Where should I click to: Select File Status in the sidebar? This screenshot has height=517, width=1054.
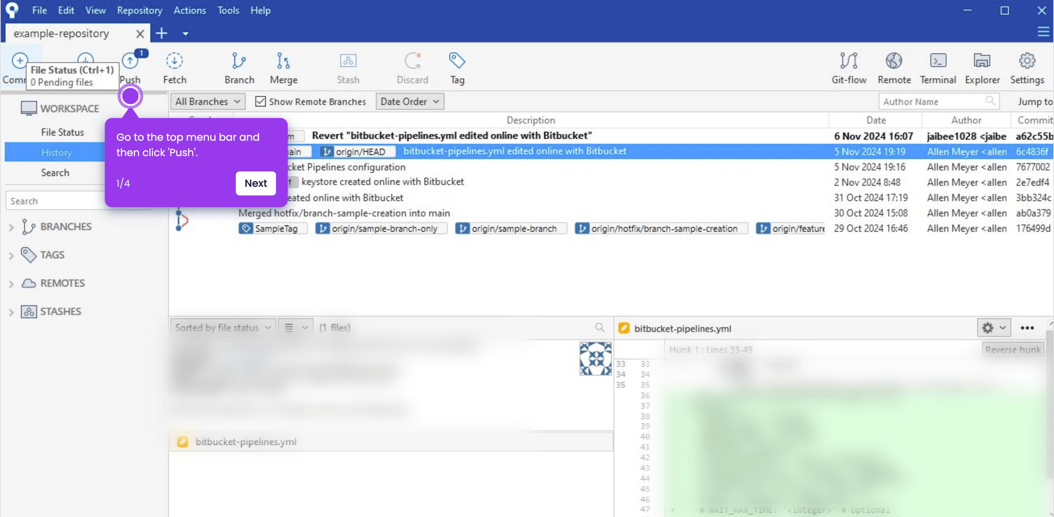[x=62, y=132]
